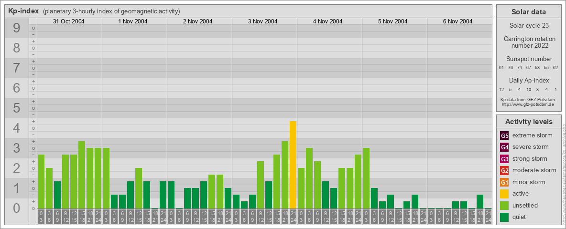
Task: Click sunspot number value 76
Action: coord(511,68)
